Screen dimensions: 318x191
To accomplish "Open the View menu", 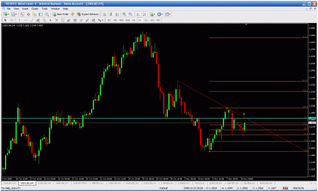I will tap(16, 9).
